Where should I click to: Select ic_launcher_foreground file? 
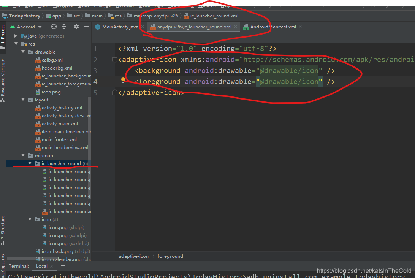coord(63,84)
